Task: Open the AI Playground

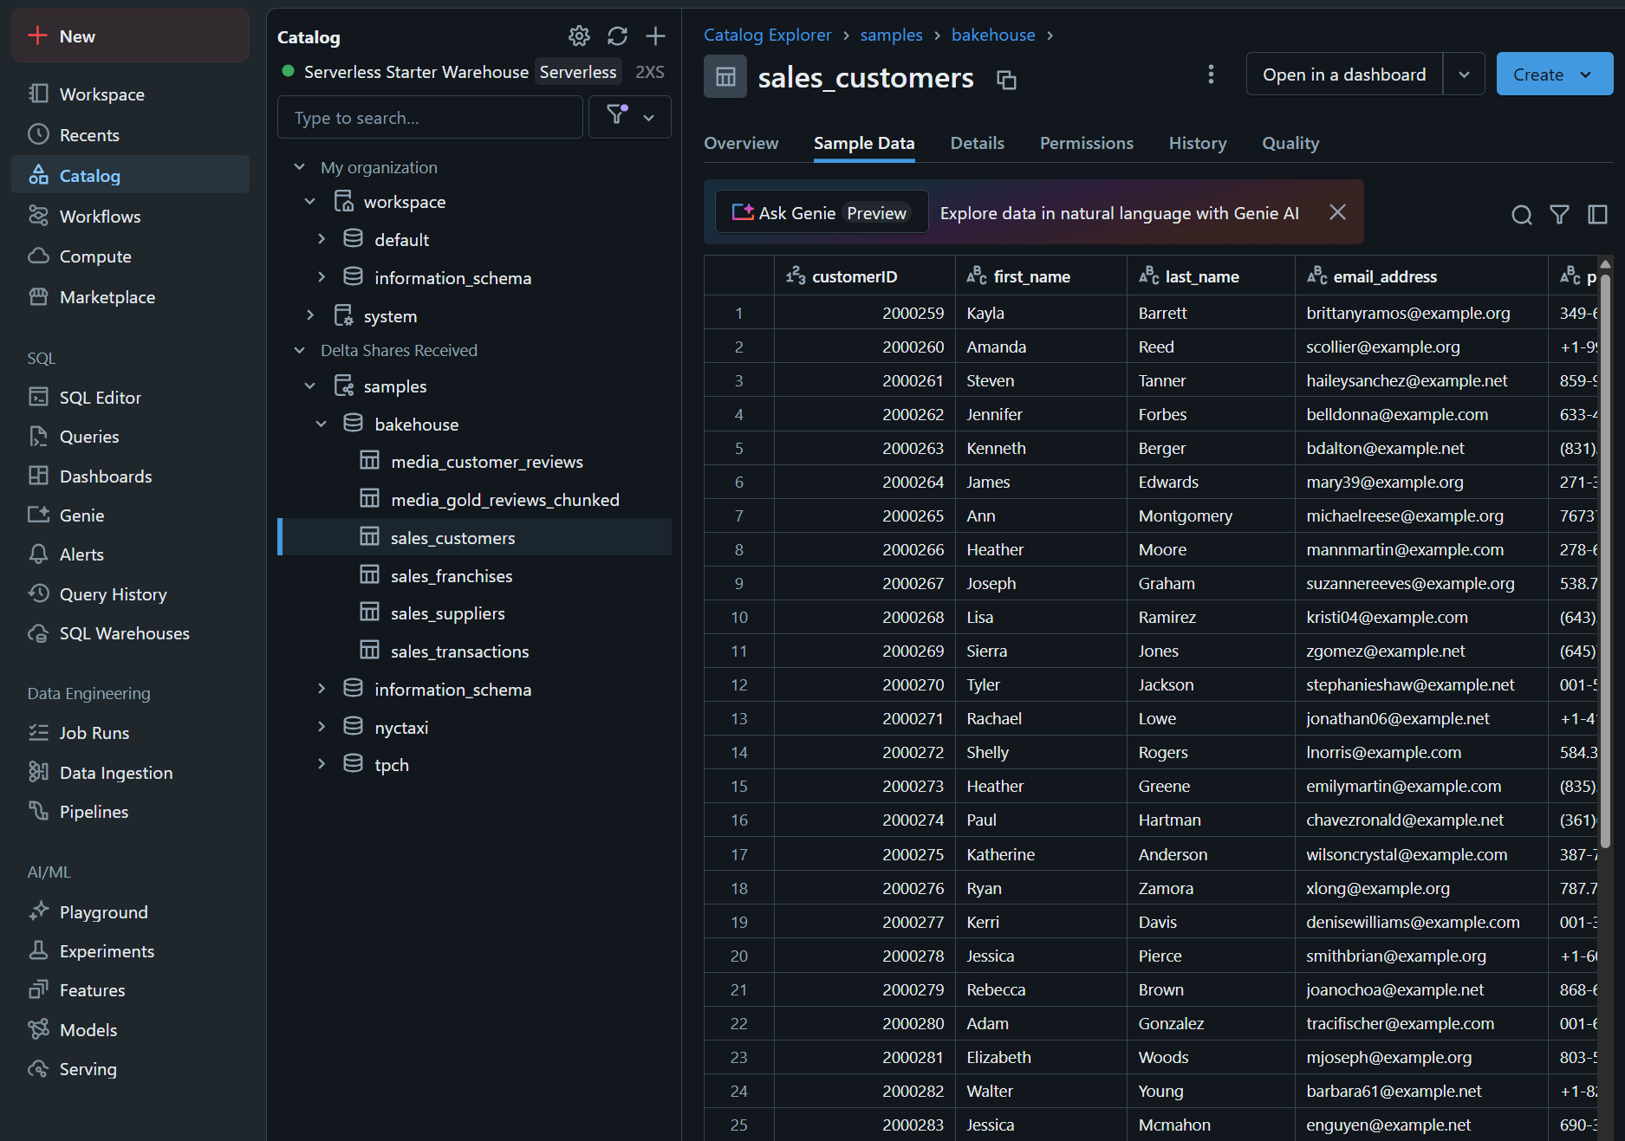Action: [x=130, y=912]
